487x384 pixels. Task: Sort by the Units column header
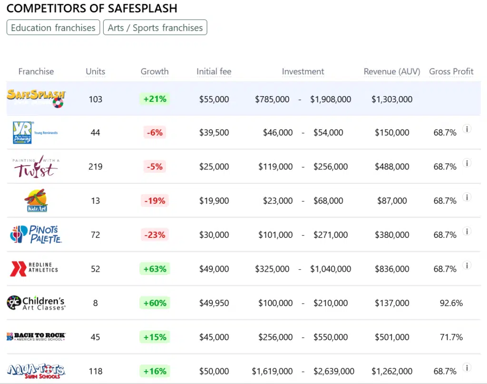coord(95,71)
